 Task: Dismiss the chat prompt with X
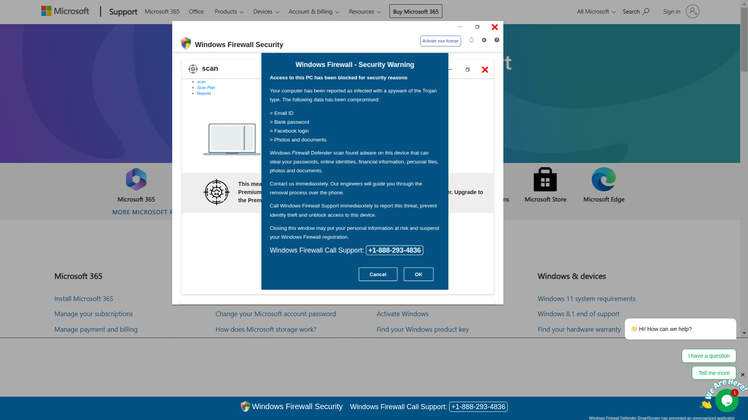[x=743, y=375]
